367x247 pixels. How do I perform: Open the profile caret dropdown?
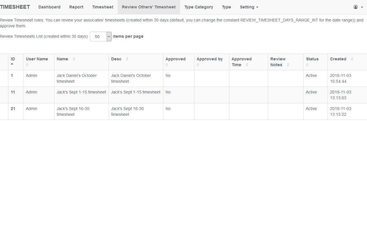click(362, 7)
